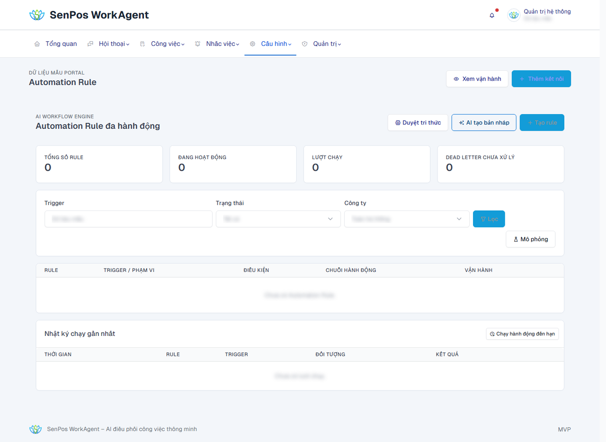Click the Vận hành column header
The width and height of the screenshot is (606, 442).
point(479,271)
